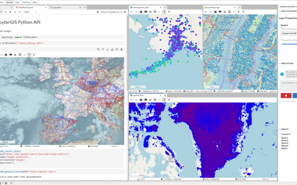
Task: Duplicate the cell using the copy icon
Action: [98, 49]
